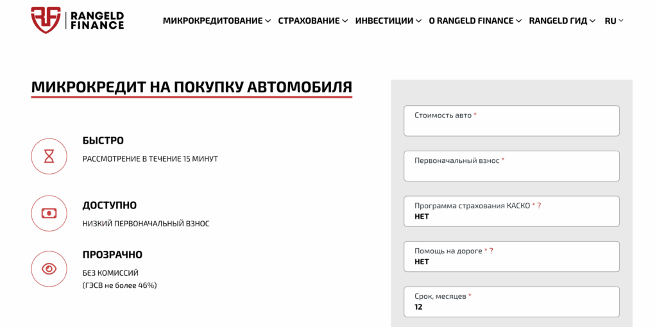Screen dimensions: 657x327
Task: Expand the Rangeld Гид menu
Action: click(561, 21)
